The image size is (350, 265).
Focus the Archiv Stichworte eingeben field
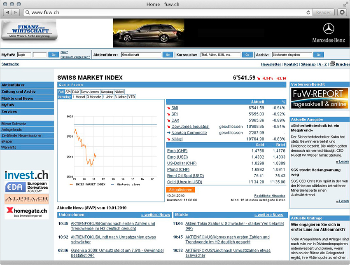[292, 55]
